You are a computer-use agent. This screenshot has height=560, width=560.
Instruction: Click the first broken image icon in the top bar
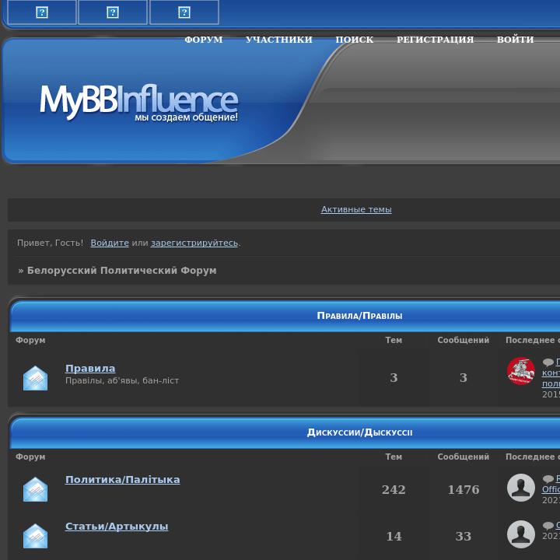pos(42,12)
